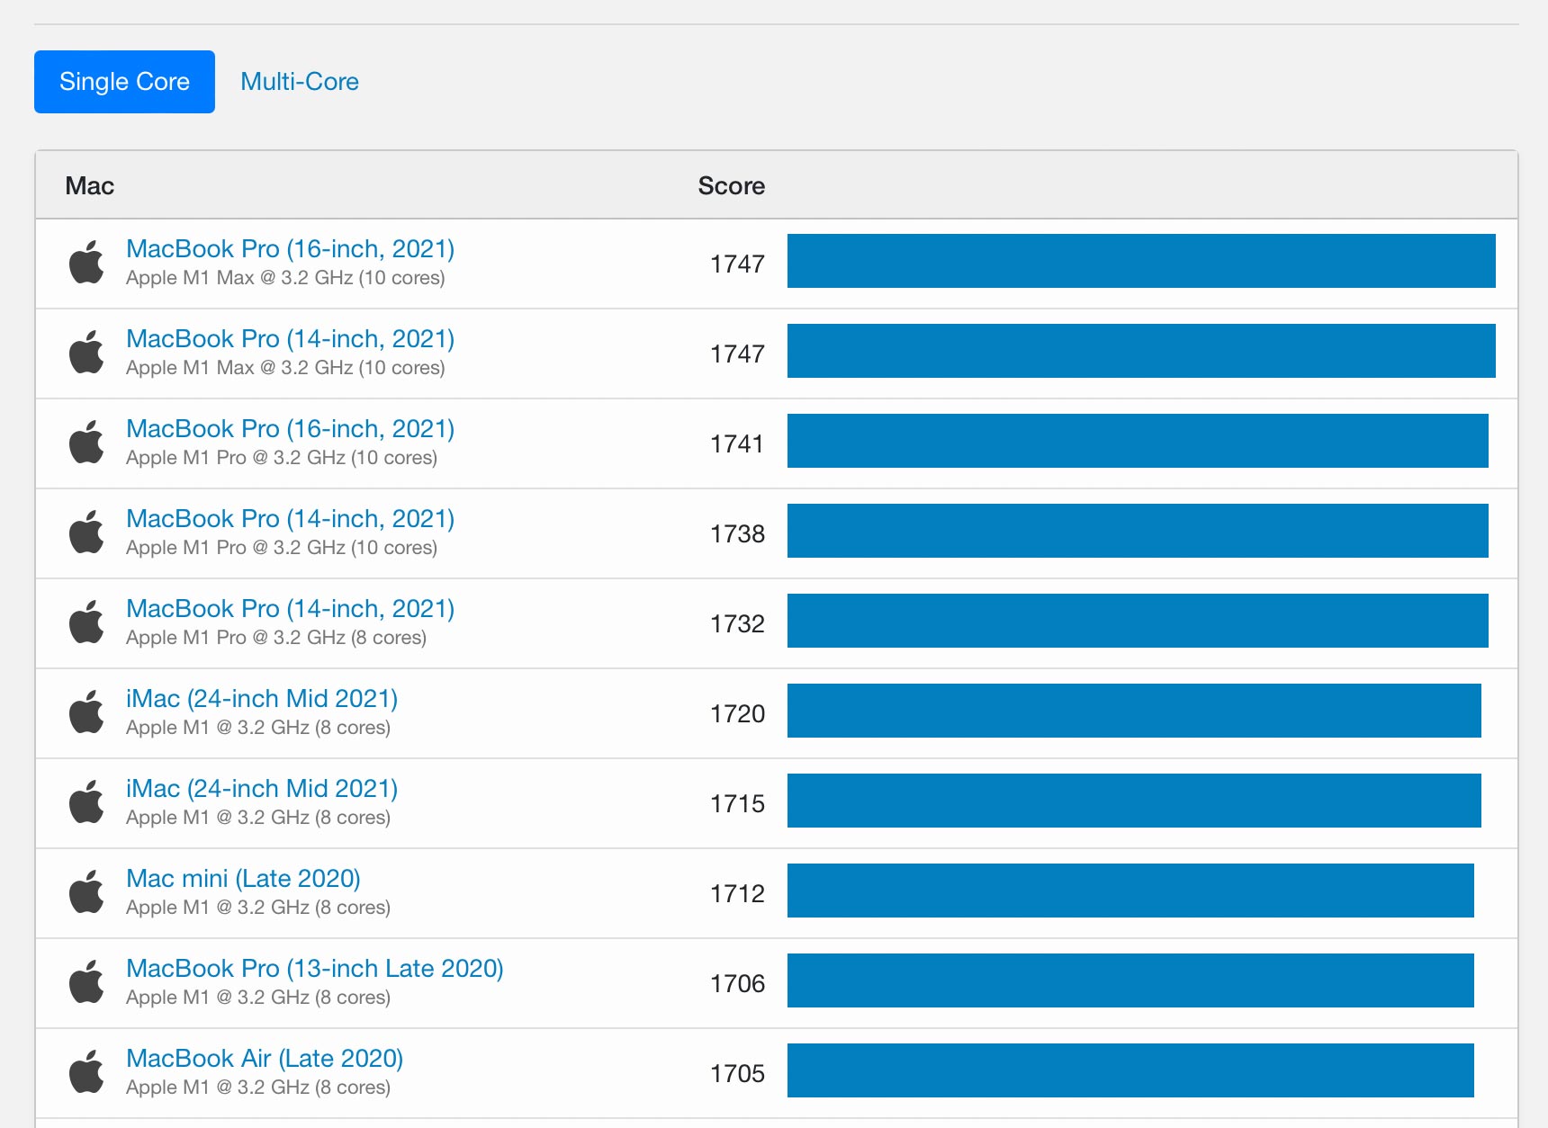The width and height of the screenshot is (1548, 1128).
Task: Click Apple logo beside 16-inch M1 Max row
Action: click(x=86, y=262)
